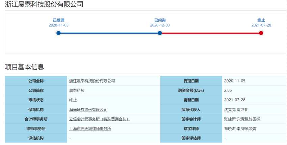The image size is (287, 145).
Task: Select the 评估机构 header cell
Action: [x=36, y=138]
